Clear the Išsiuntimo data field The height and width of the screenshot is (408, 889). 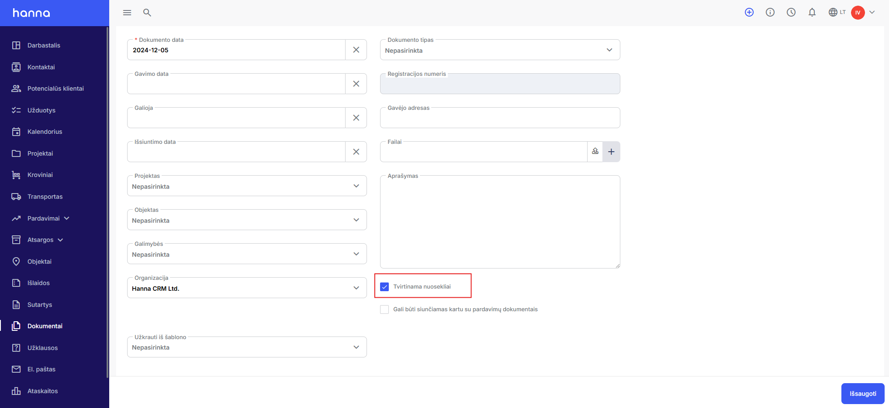[x=356, y=152]
